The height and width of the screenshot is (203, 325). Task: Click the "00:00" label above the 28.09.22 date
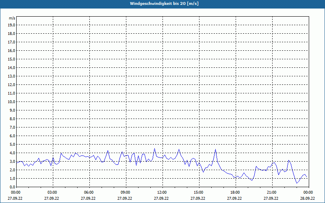309,192
